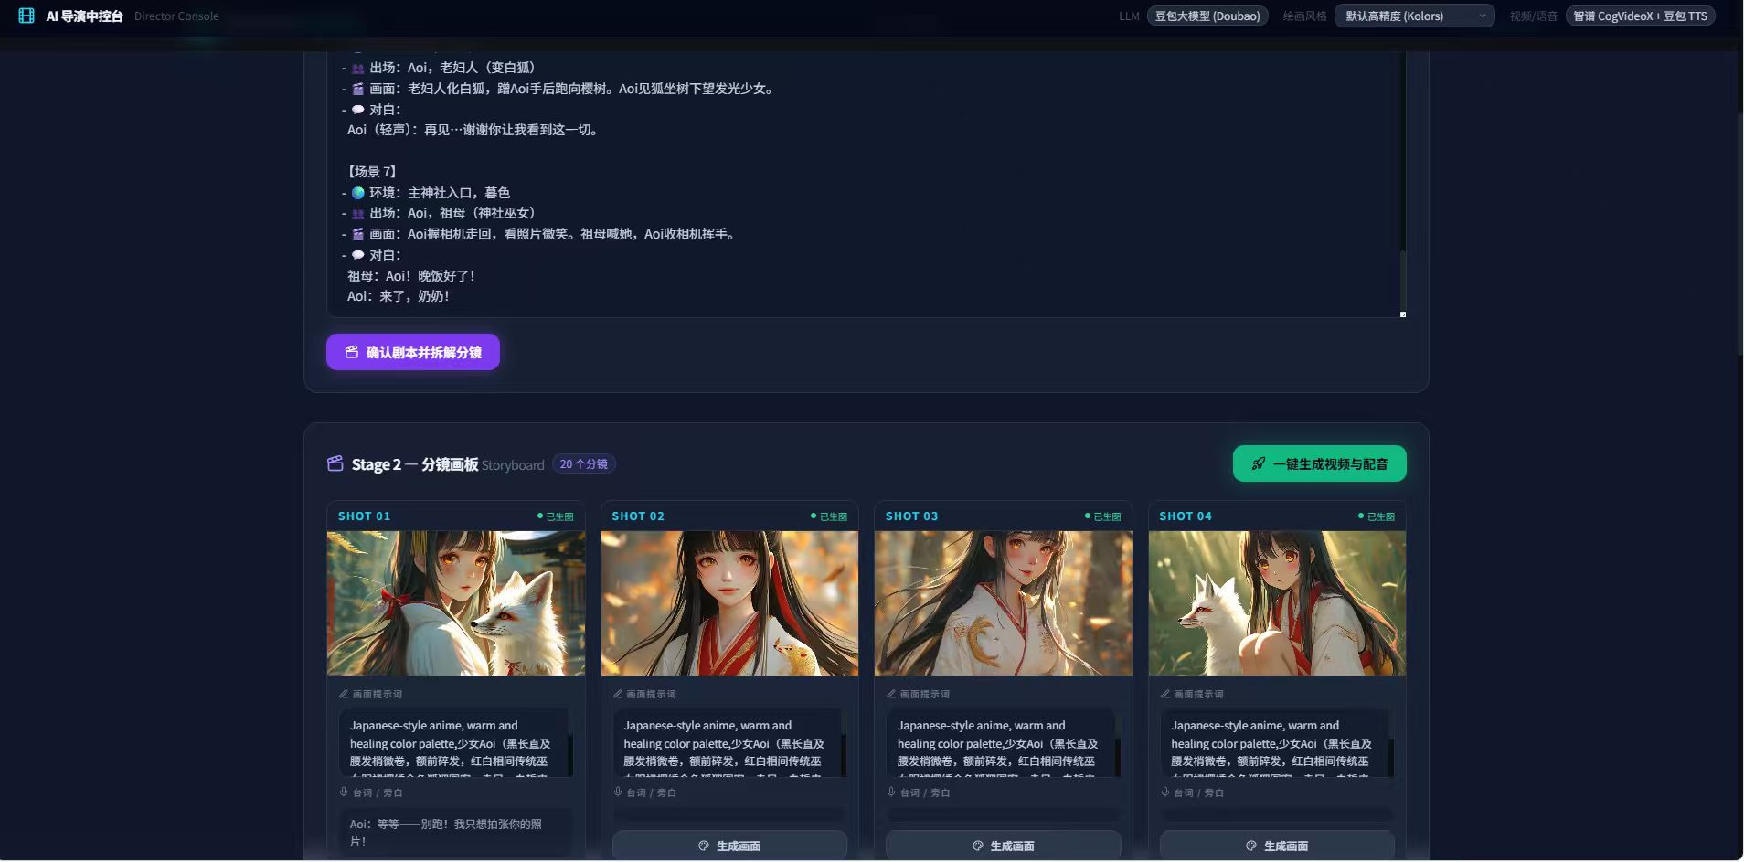Click the line Aoi：来了，奶奶！
The height and width of the screenshot is (862, 1744).
point(399,296)
